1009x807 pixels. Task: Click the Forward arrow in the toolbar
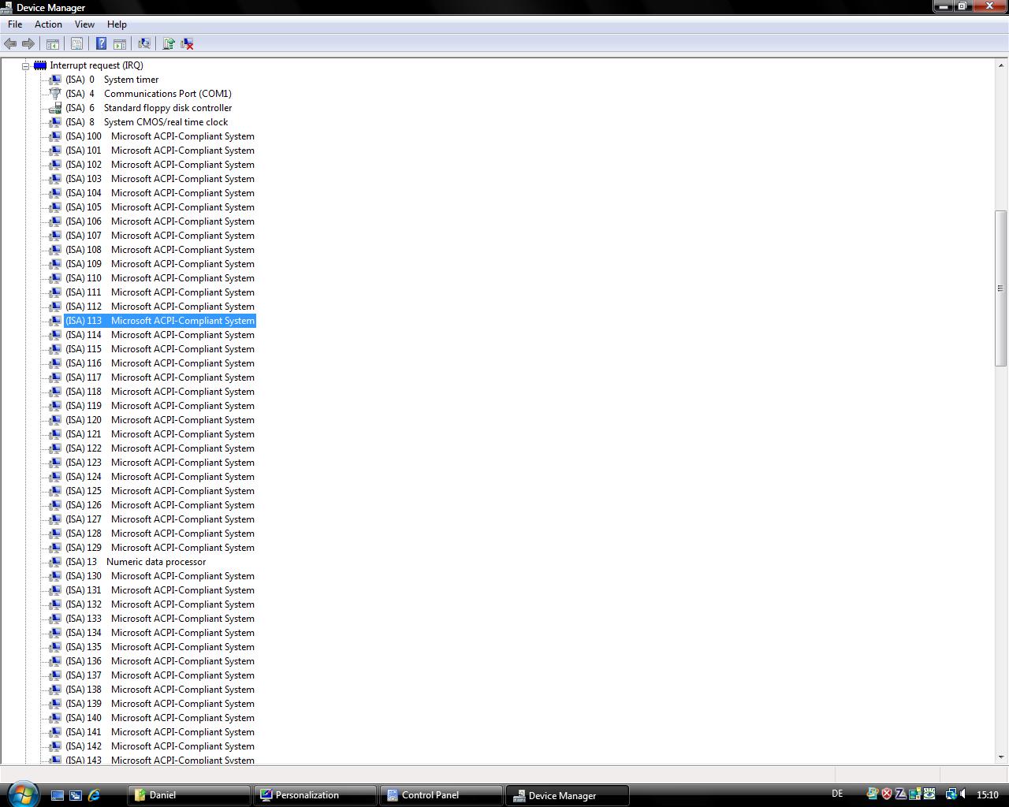coord(28,44)
